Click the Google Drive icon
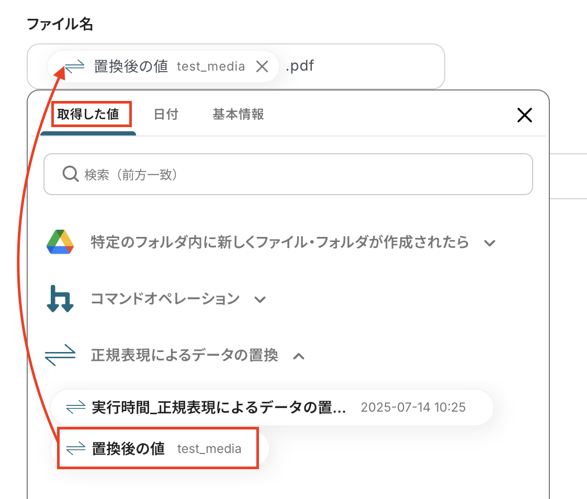The image size is (587, 499). coord(60,242)
